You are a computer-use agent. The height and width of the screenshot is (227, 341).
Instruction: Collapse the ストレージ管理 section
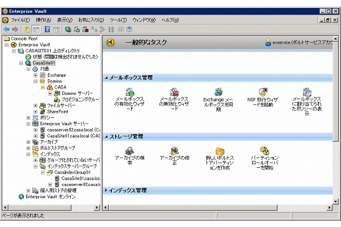coord(107,136)
